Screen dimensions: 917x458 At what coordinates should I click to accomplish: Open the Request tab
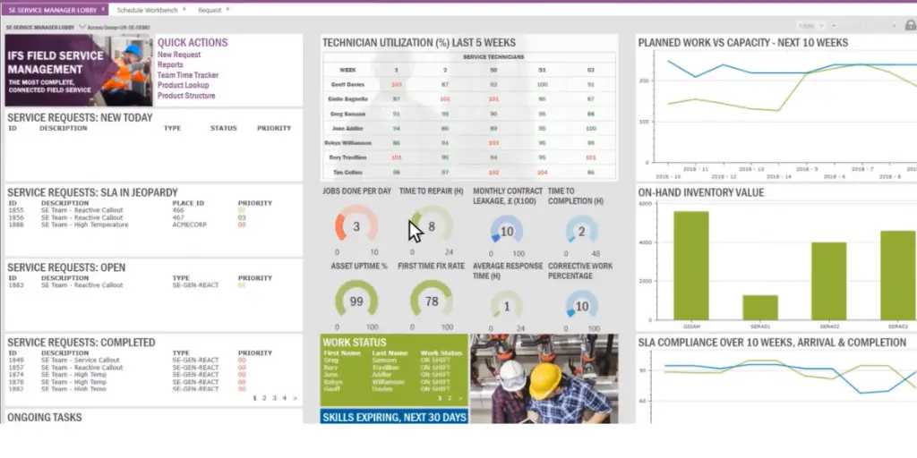210,11
